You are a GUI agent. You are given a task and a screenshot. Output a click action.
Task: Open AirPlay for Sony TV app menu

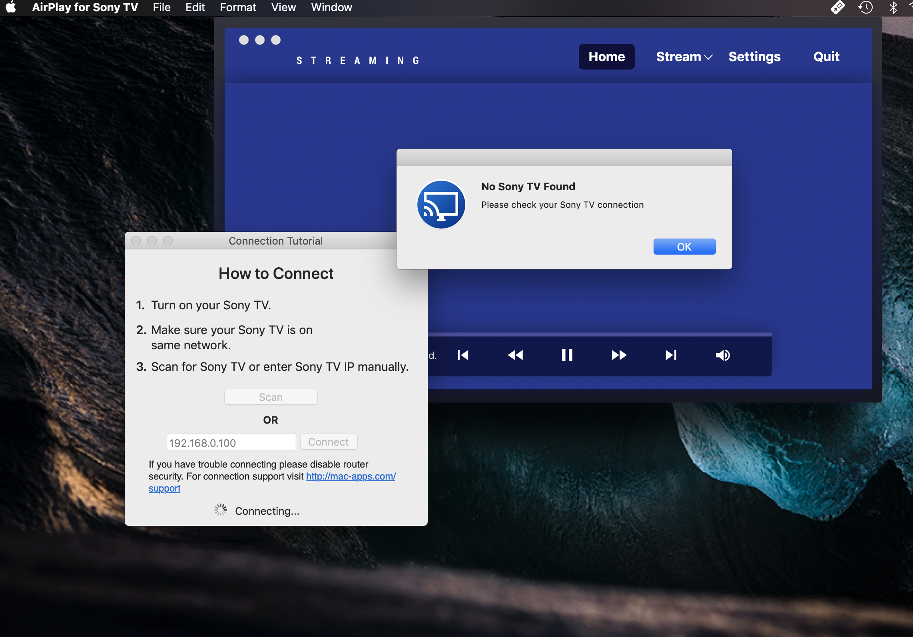point(85,7)
